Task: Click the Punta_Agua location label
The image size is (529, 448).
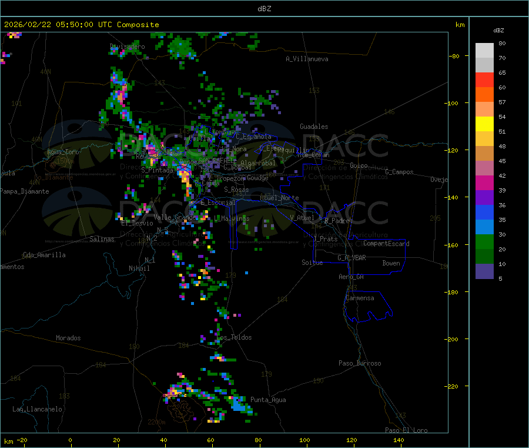Action: [268, 400]
